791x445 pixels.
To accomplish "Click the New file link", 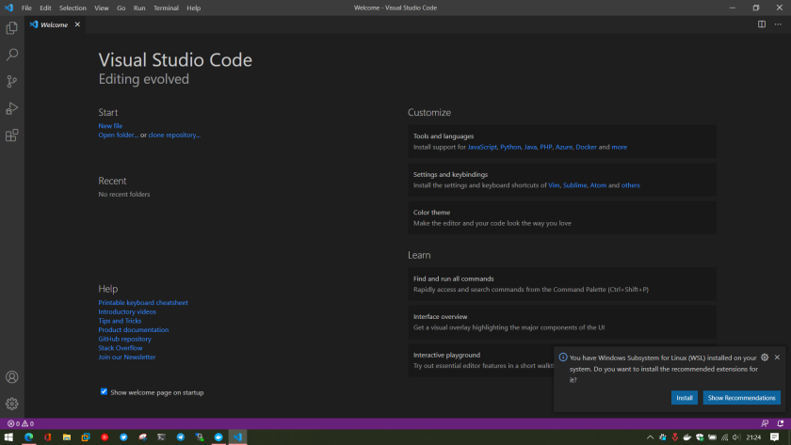I will (x=110, y=126).
